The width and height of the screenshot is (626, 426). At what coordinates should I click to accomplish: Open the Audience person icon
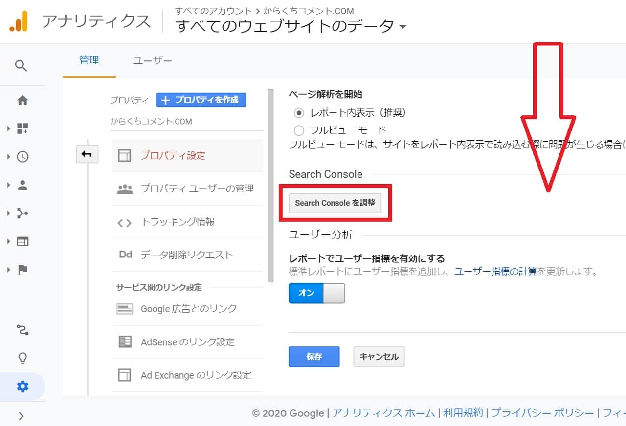(22, 185)
